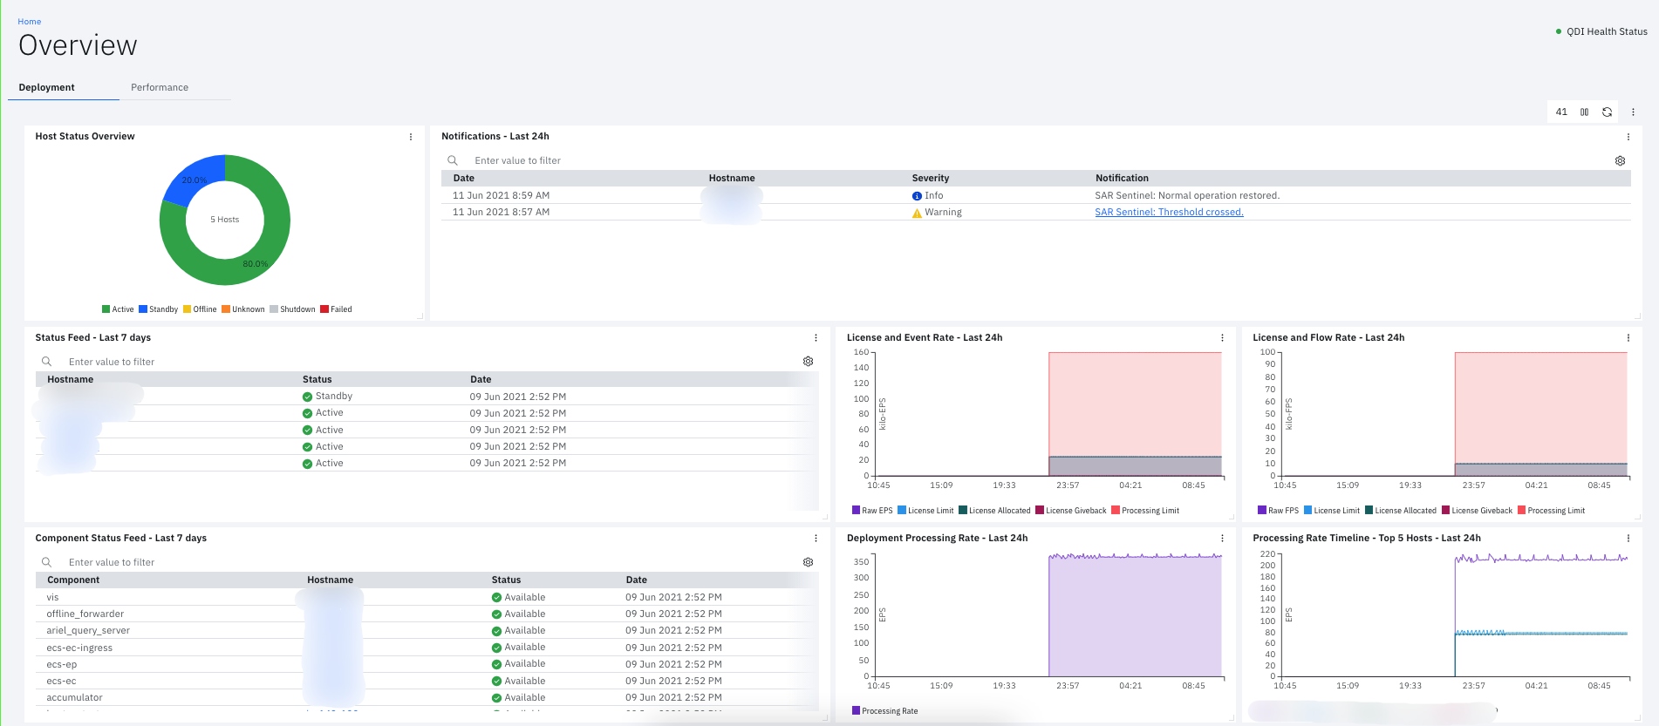This screenshot has width=1659, height=726.
Task: Open Notifications - Last 24h widget menu
Action: click(x=1628, y=137)
